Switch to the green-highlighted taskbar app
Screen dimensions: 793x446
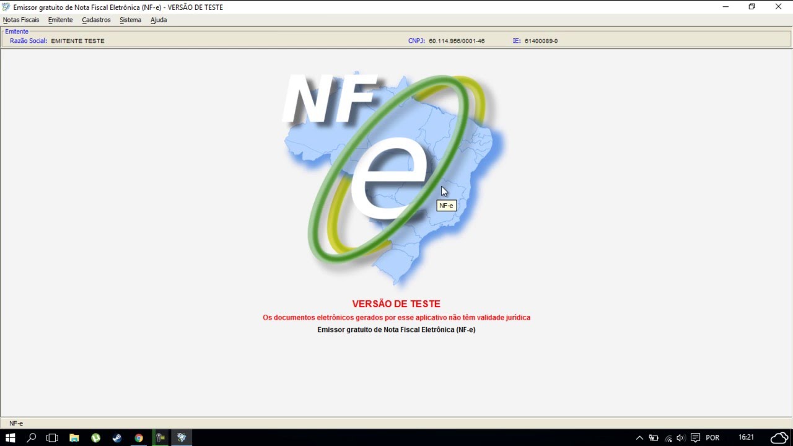point(160,438)
